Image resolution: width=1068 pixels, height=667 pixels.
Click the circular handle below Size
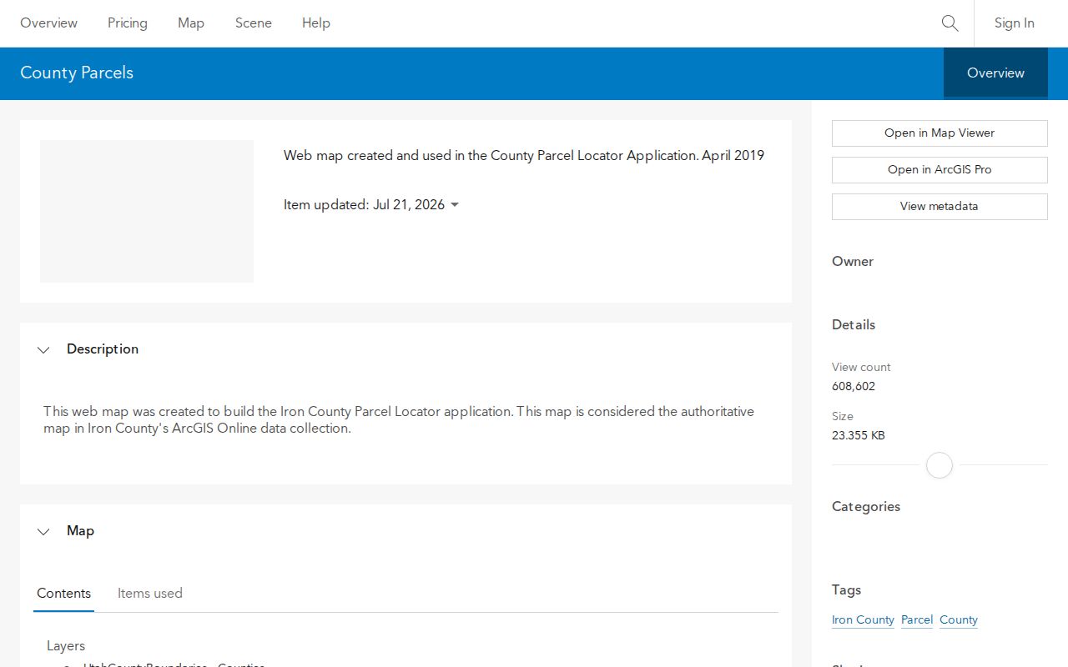tap(940, 465)
